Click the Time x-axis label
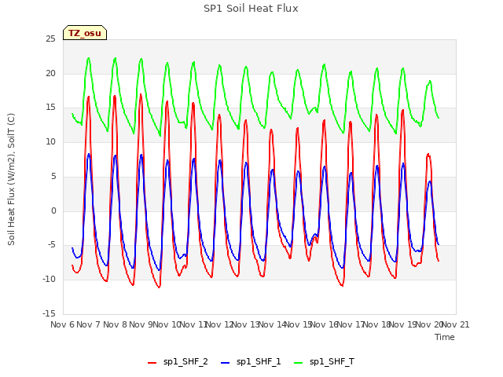This screenshot has height=377, width=503. [x=445, y=337]
